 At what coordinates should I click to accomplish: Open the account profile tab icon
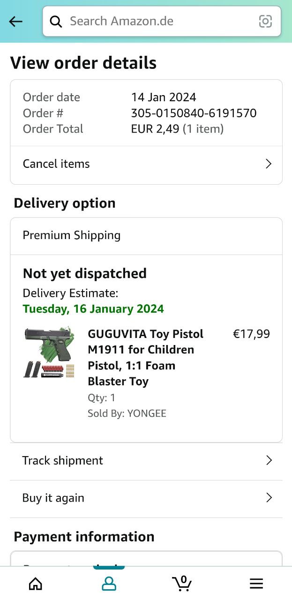pos(109,583)
